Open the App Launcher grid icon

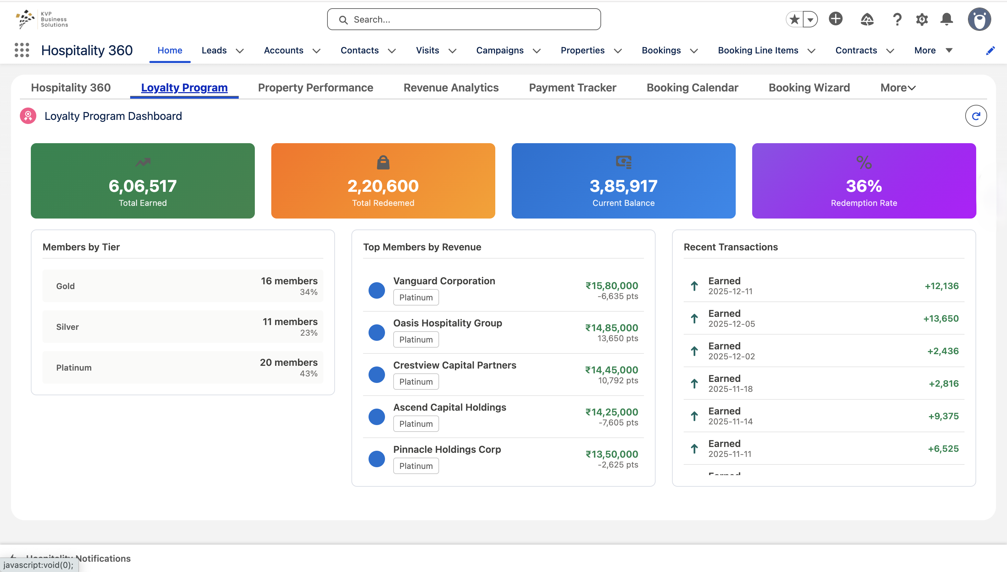22,50
